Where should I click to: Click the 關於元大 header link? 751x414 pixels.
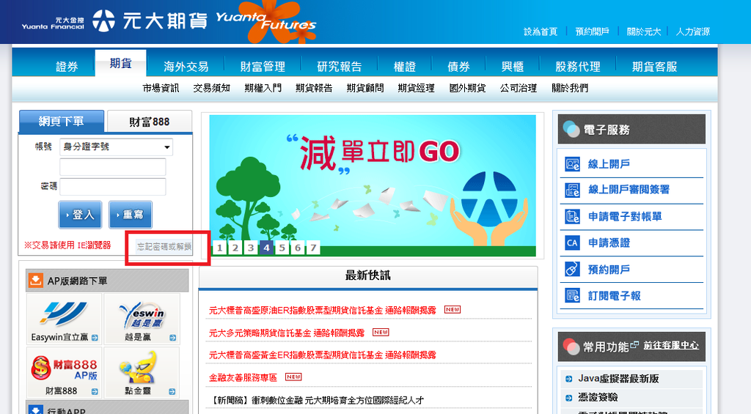coord(644,32)
